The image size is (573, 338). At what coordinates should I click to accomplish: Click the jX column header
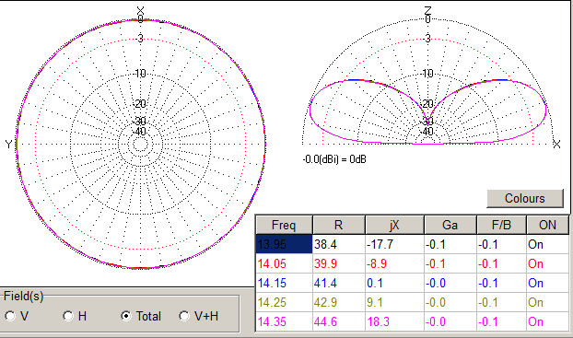[x=394, y=225]
